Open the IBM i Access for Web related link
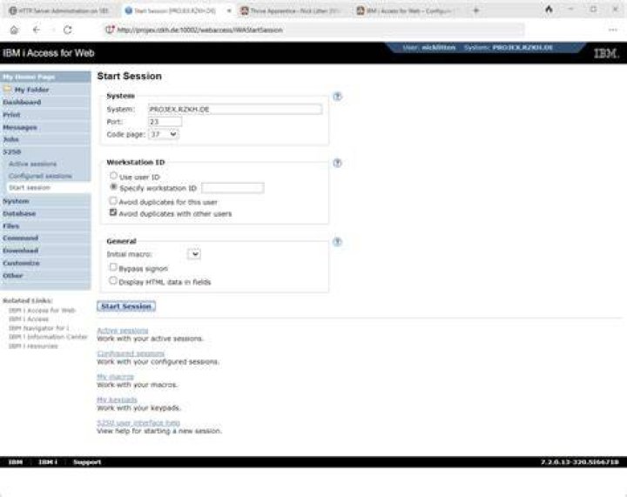Screen dimensions: 627x497 42,311
